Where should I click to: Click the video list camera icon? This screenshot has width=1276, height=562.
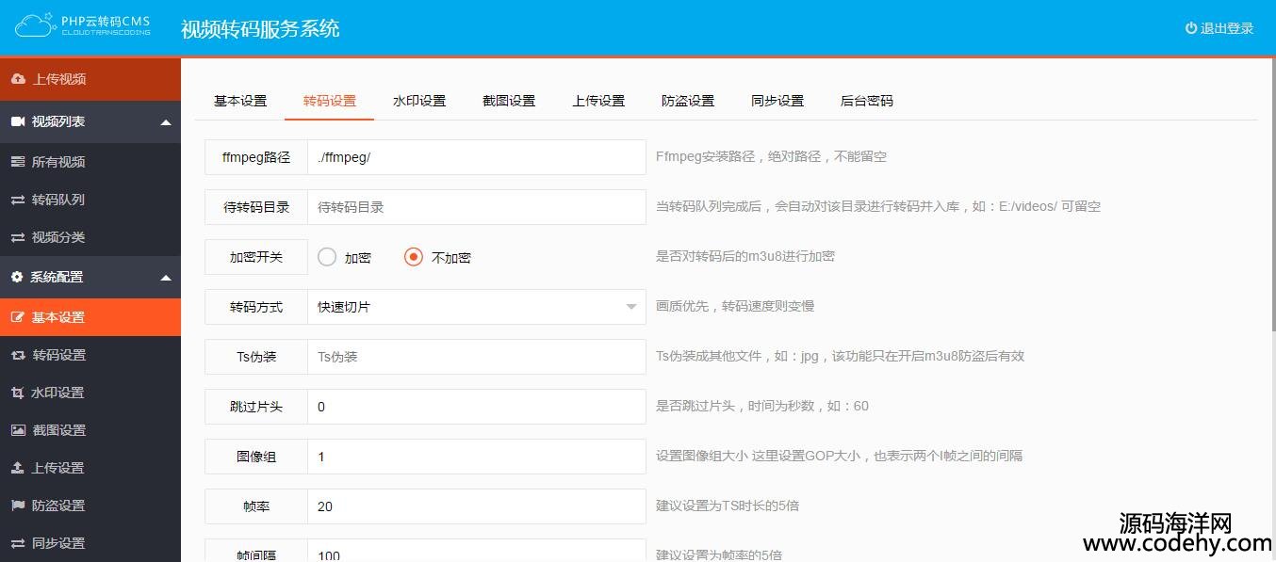[17, 122]
